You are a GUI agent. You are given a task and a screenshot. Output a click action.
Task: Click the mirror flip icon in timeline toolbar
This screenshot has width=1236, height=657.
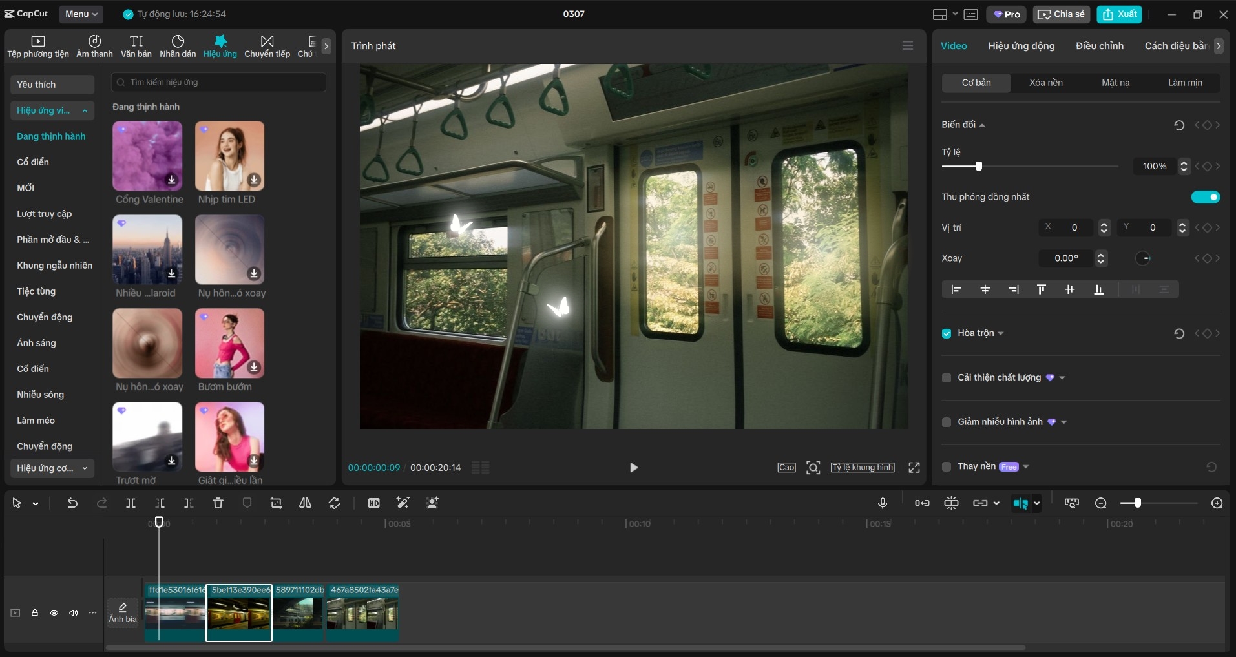tap(305, 503)
